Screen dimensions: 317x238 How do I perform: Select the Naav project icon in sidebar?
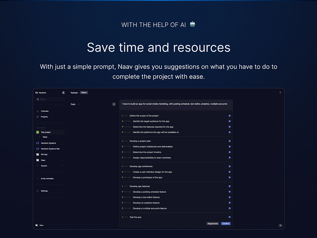coord(37,160)
